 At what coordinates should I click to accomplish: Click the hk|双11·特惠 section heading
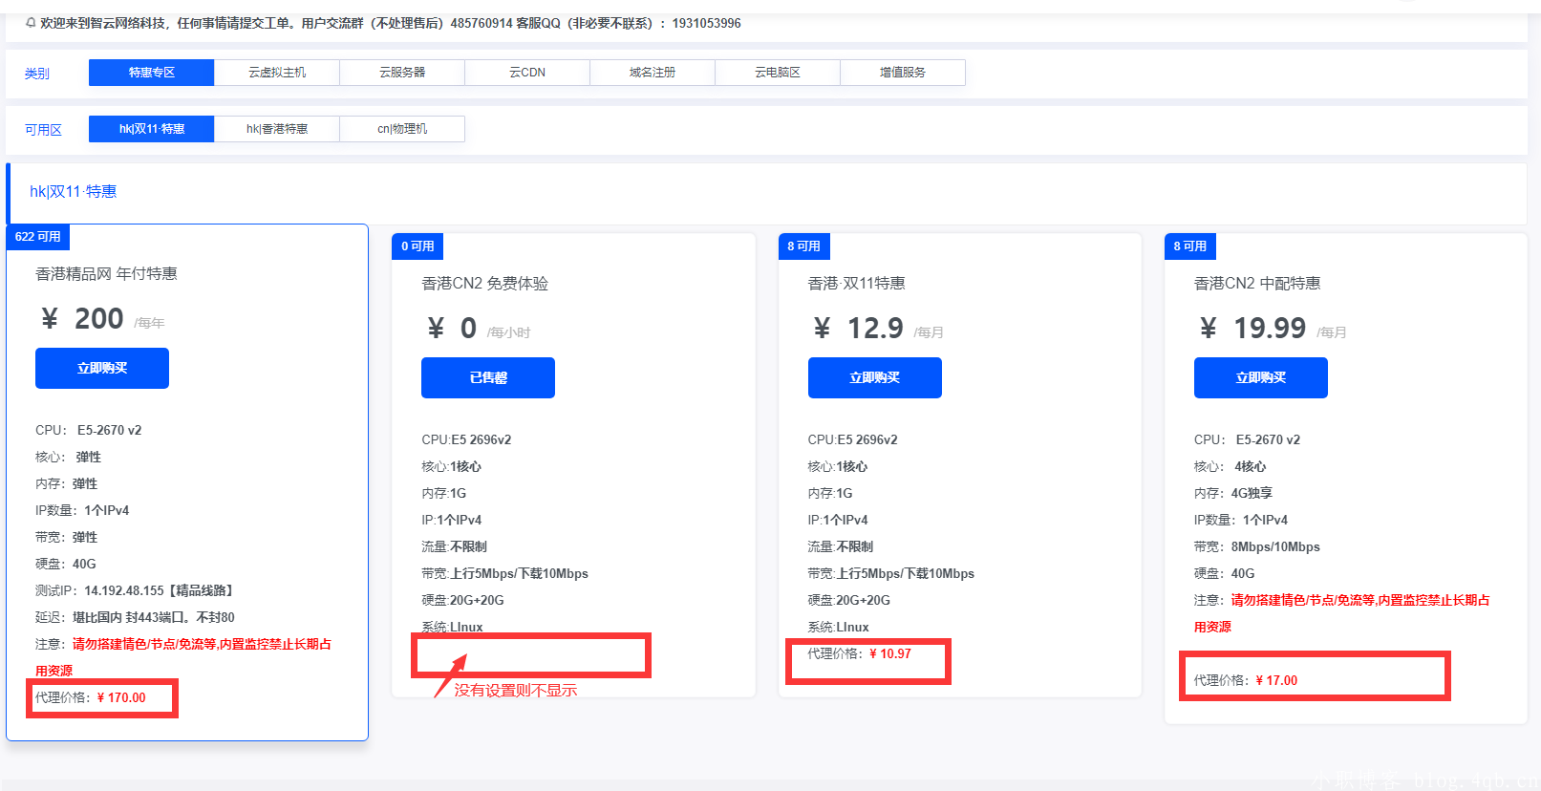(x=74, y=192)
